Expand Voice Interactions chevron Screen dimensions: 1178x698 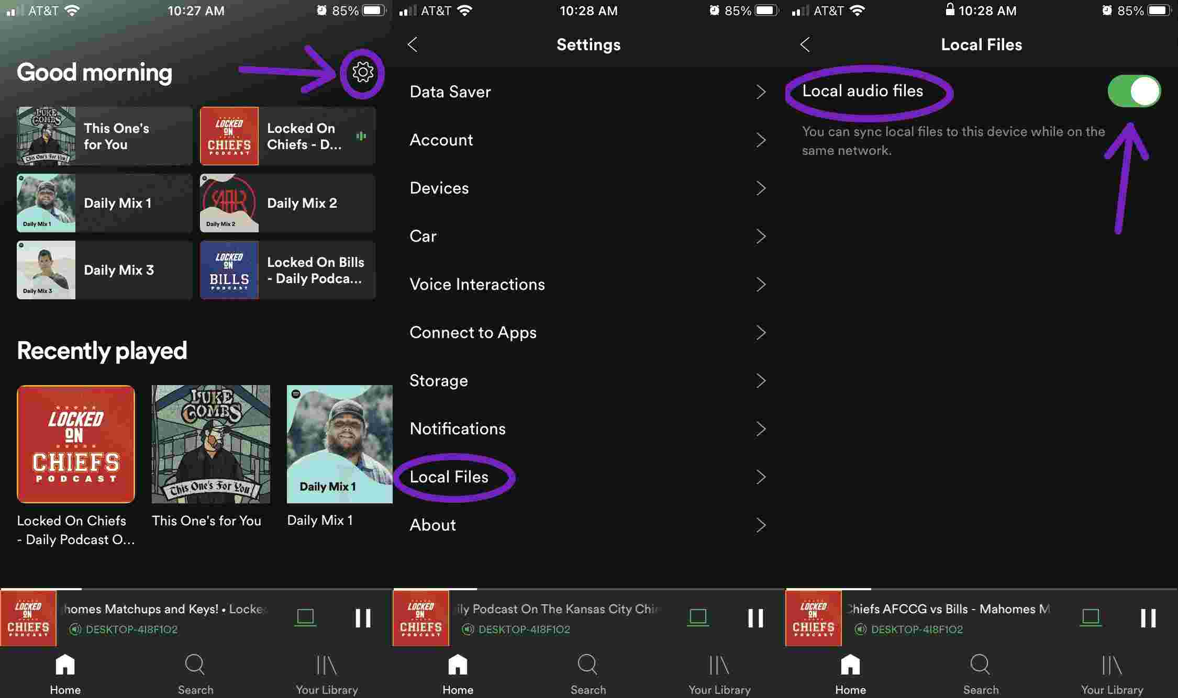(761, 285)
